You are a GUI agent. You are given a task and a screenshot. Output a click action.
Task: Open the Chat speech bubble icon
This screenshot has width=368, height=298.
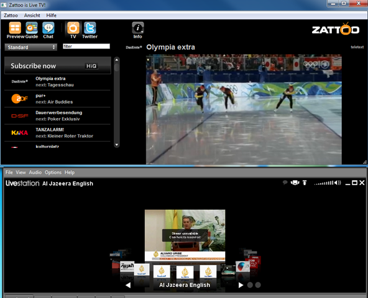tap(48, 28)
